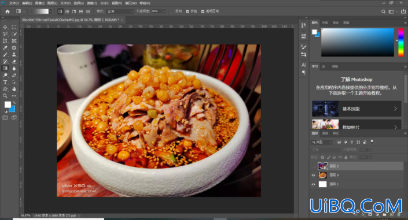Toggle the 仿色 (Dither) checkbox

(x=188, y=12)
